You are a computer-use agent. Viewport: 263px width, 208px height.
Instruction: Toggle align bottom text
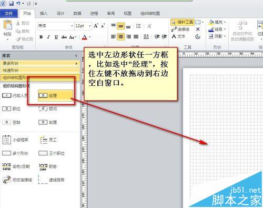(x=128, y=26)
